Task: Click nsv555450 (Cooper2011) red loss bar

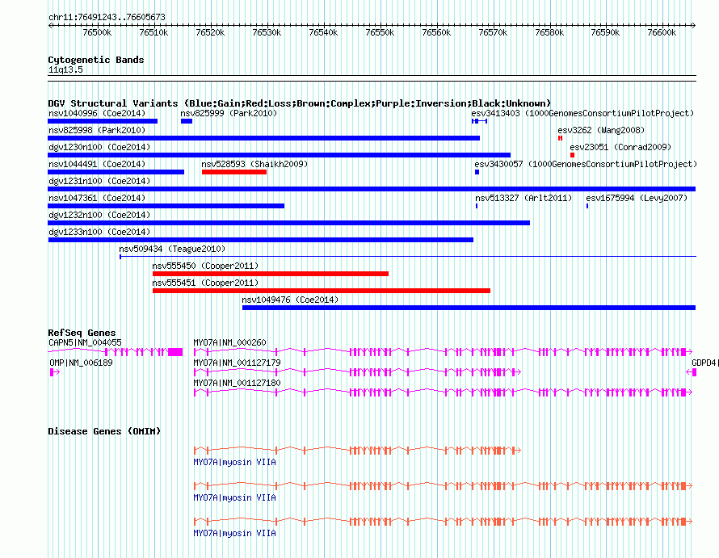Action: tap(271, 274)
